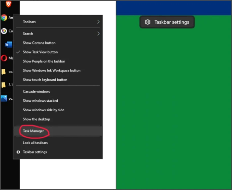
Task: Open the Google Chrome taskbar icon
Action: pos(4,18)
